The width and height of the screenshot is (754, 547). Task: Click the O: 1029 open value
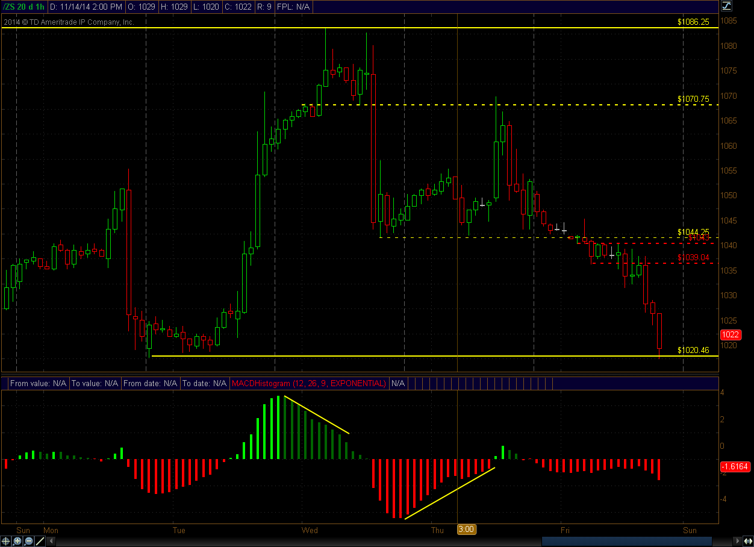(x=142, y=7)
